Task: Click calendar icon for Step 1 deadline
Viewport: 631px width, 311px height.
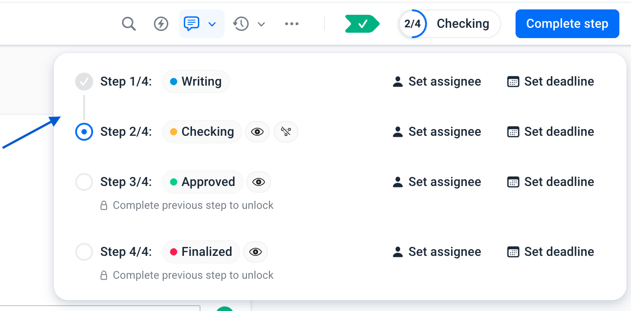Action: click(x=513, y=82)
